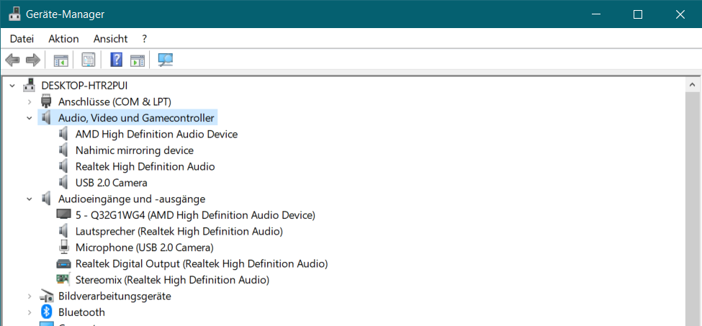702x326 pixels.
Task: Open the Datei menu
Action: coord(22,39)
